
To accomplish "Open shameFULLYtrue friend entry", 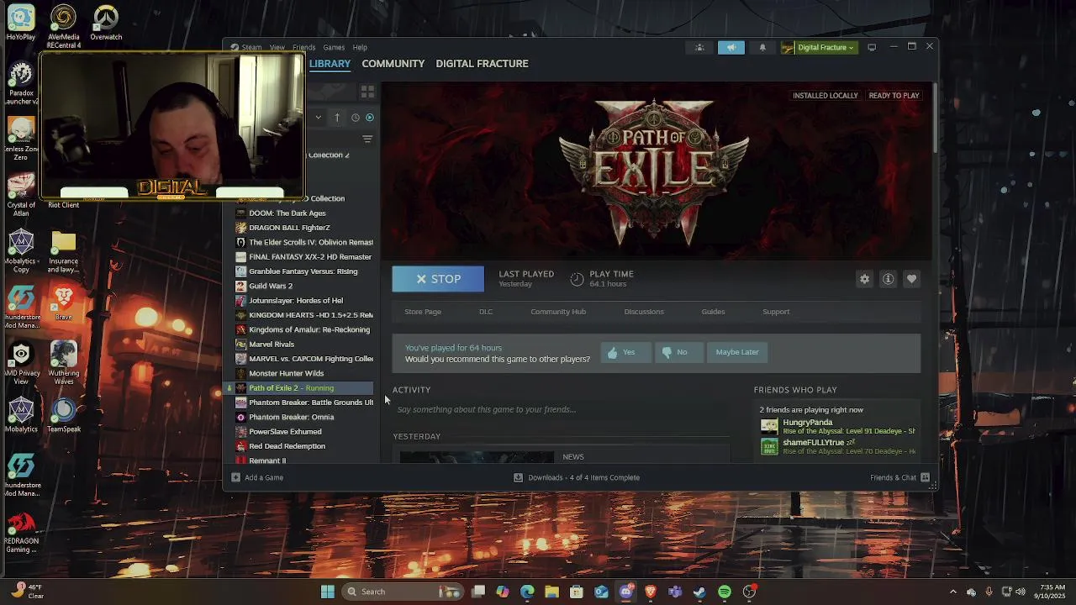I will click(x=837, y=446).
